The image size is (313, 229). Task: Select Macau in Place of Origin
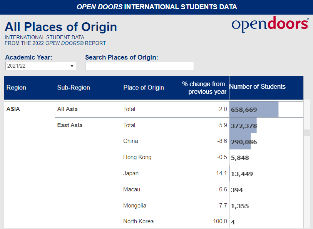[x=132, y=189]
